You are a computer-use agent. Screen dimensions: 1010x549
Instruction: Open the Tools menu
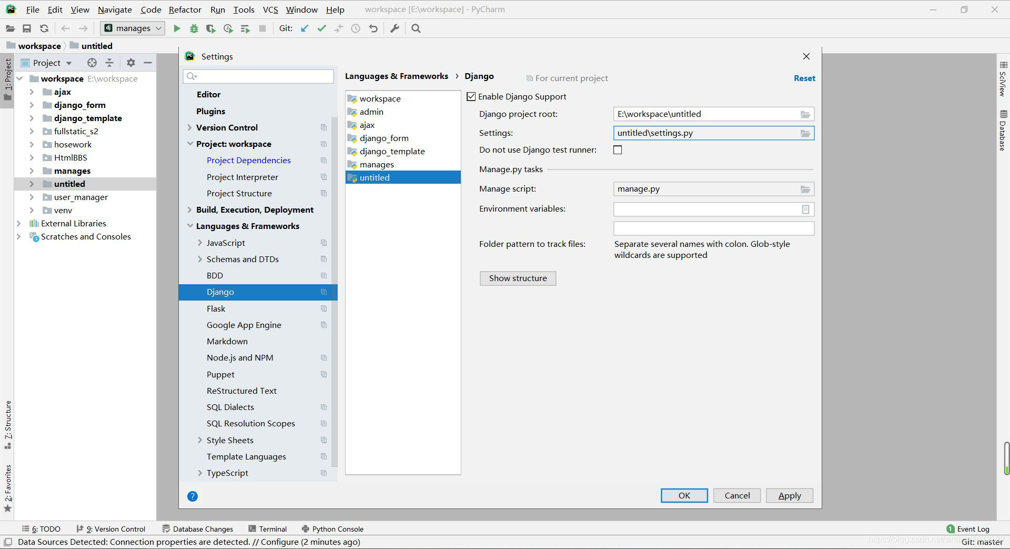244,9
